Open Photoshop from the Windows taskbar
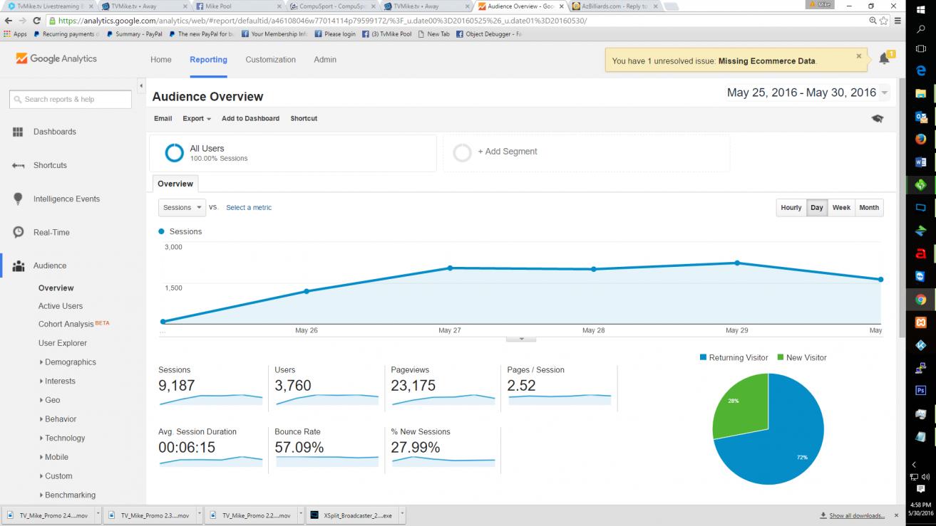The image size is (936, 526). tap(920, 390)
